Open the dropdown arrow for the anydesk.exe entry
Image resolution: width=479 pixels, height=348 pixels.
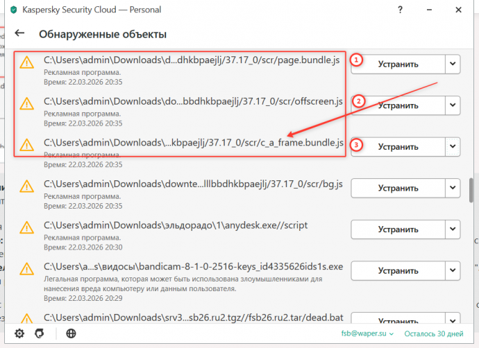point(453,229)
